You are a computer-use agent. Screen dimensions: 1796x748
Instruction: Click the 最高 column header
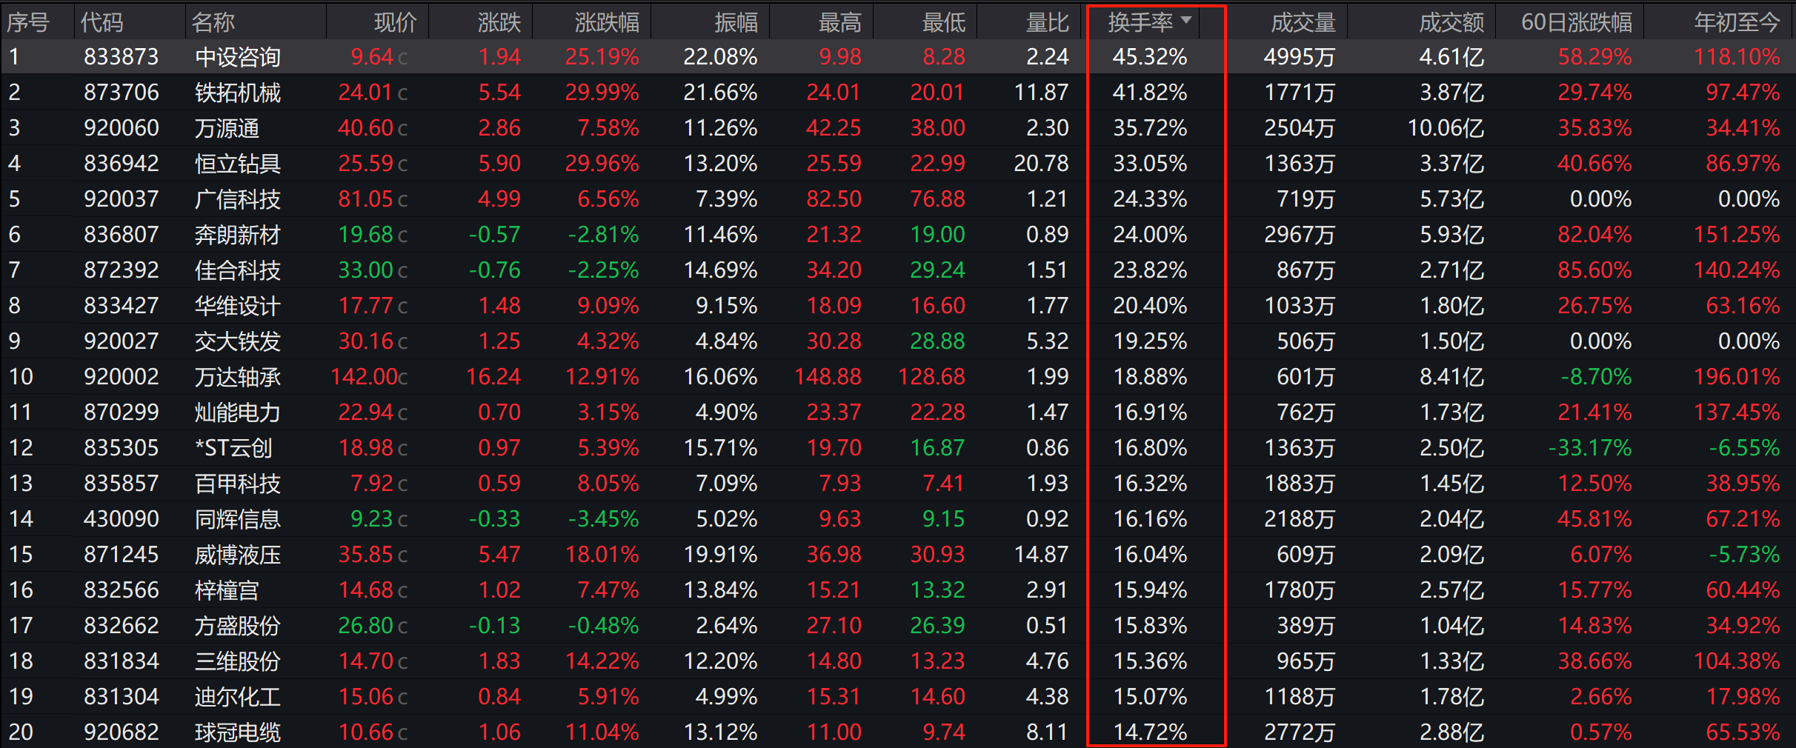[x=839, y=22]
